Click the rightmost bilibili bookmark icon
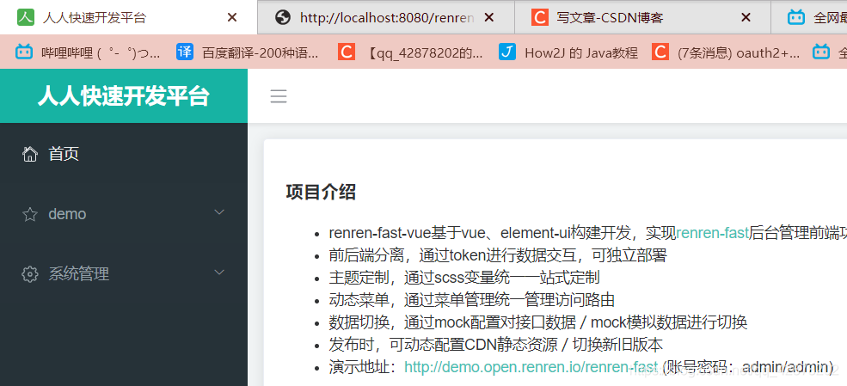 coord(821,52)
